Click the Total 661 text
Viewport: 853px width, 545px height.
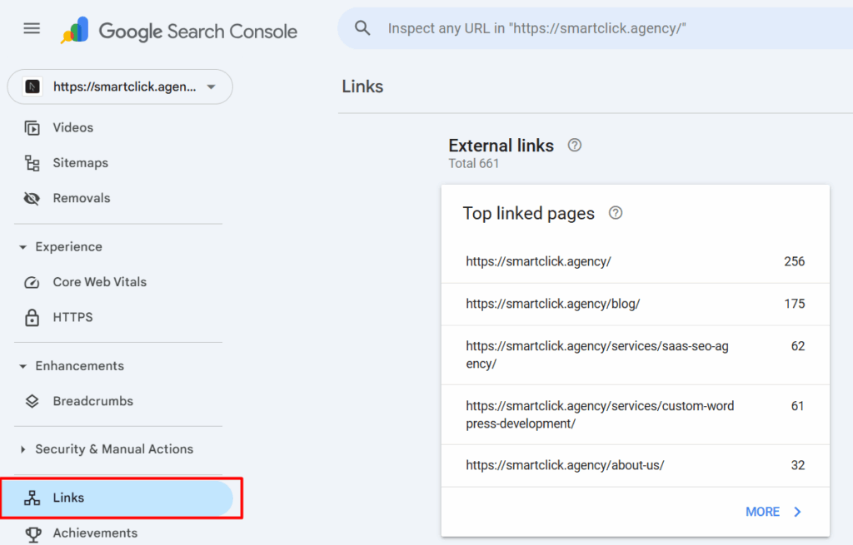point(473,164)
